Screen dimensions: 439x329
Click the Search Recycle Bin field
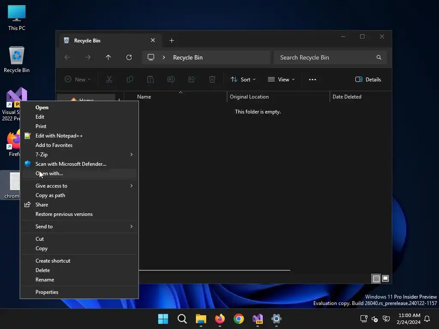331,57
